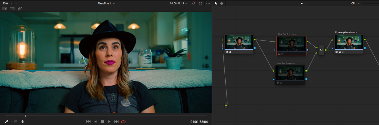
Task: Play the clip in reverse
Action: 95,121
